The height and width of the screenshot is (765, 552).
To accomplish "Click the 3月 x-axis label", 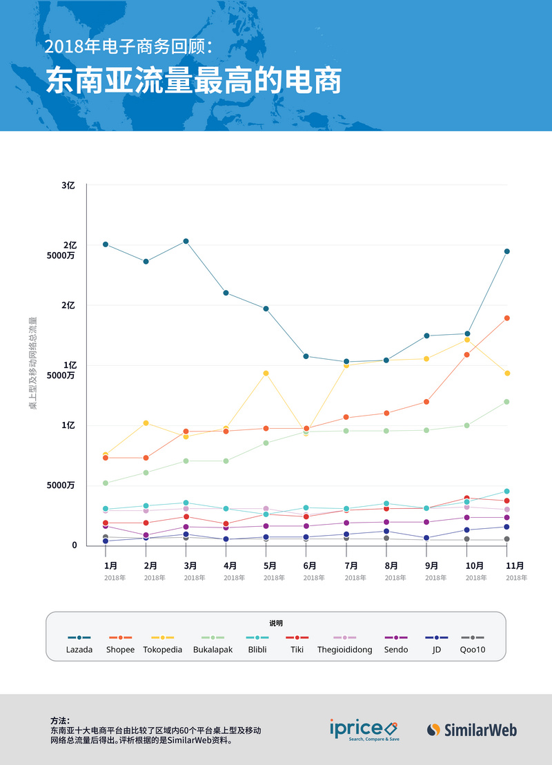I will coord(190,565).
